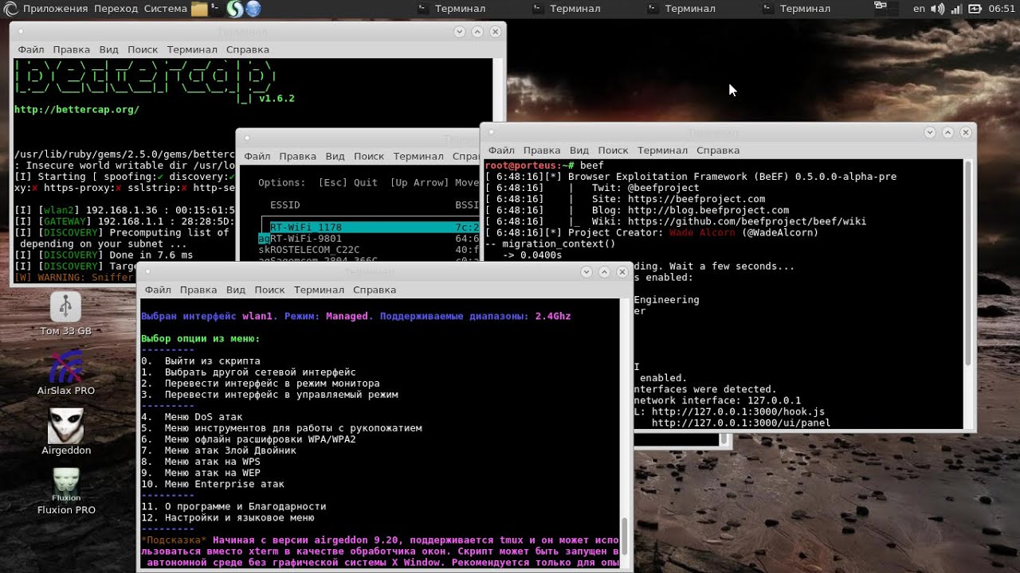Open Файл menu in the bettercap terminal
The width and height of the screenshot is (1020, 573).
click(x=31, y=49)
